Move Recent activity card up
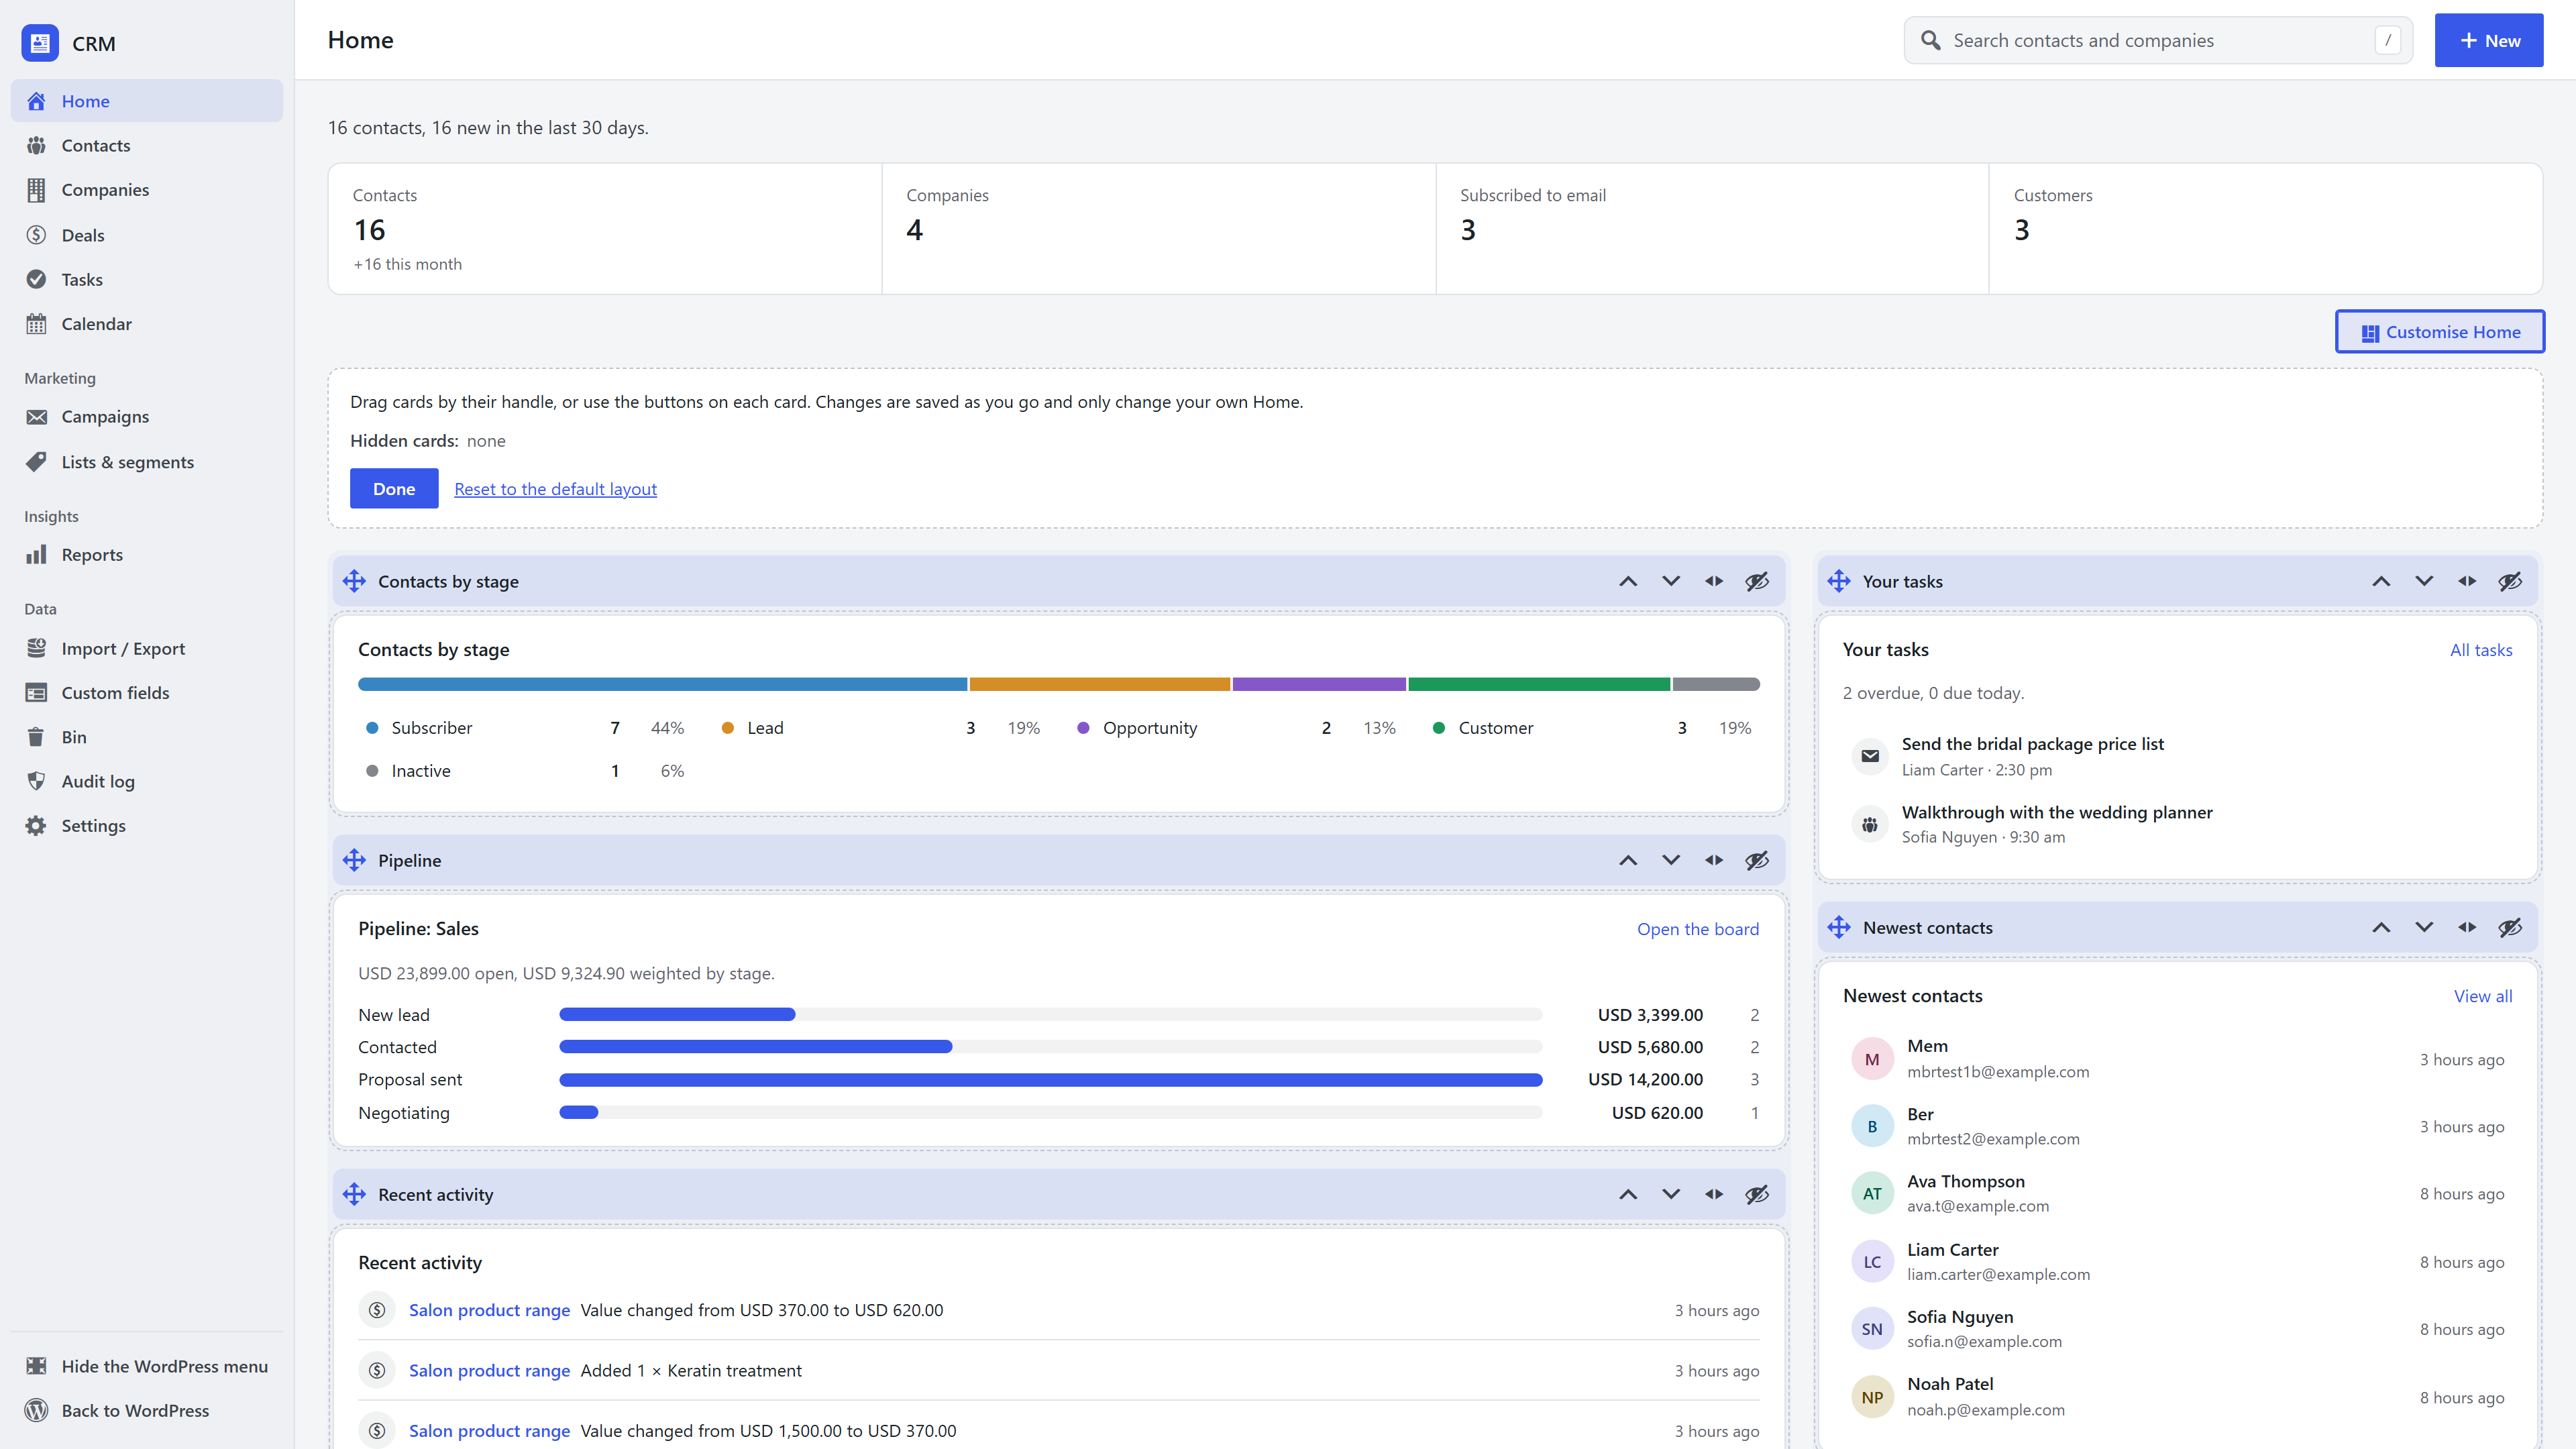Viewport: 2576px width, 1449px height. click(1628, 1194)
